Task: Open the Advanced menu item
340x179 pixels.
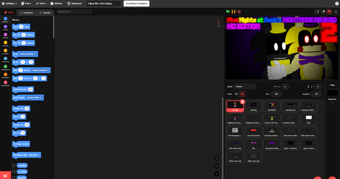Action: click(x=74, y=3)
